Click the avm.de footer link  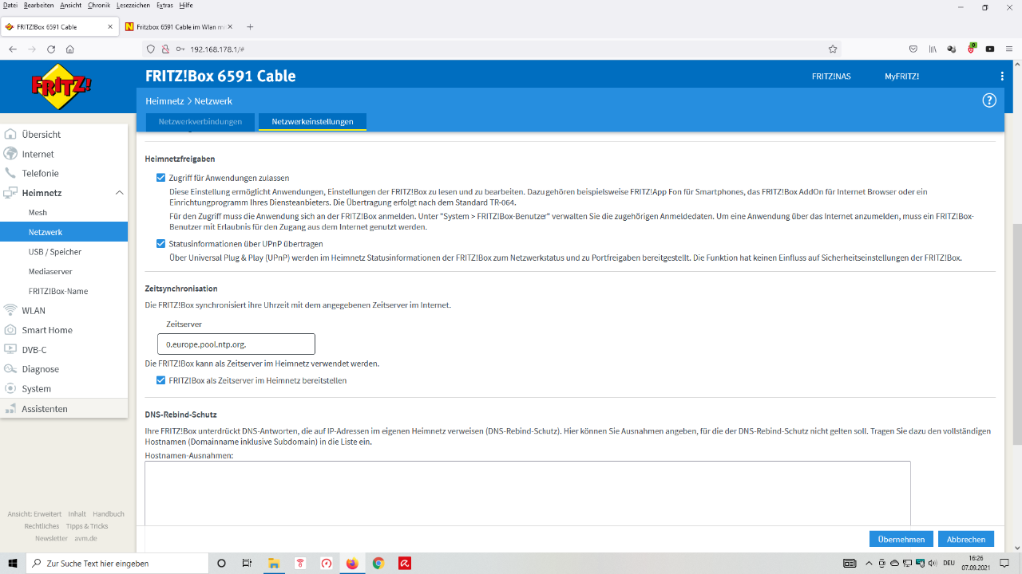pyautogui.click(x=85, y=538)
